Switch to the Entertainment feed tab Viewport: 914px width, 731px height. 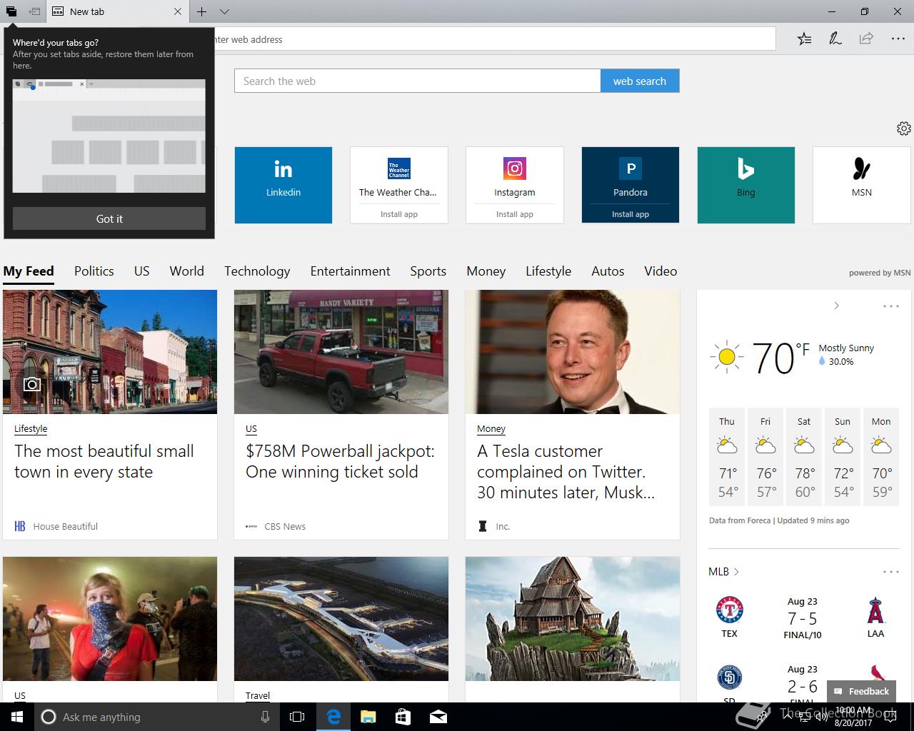click(x=351, y=271)
